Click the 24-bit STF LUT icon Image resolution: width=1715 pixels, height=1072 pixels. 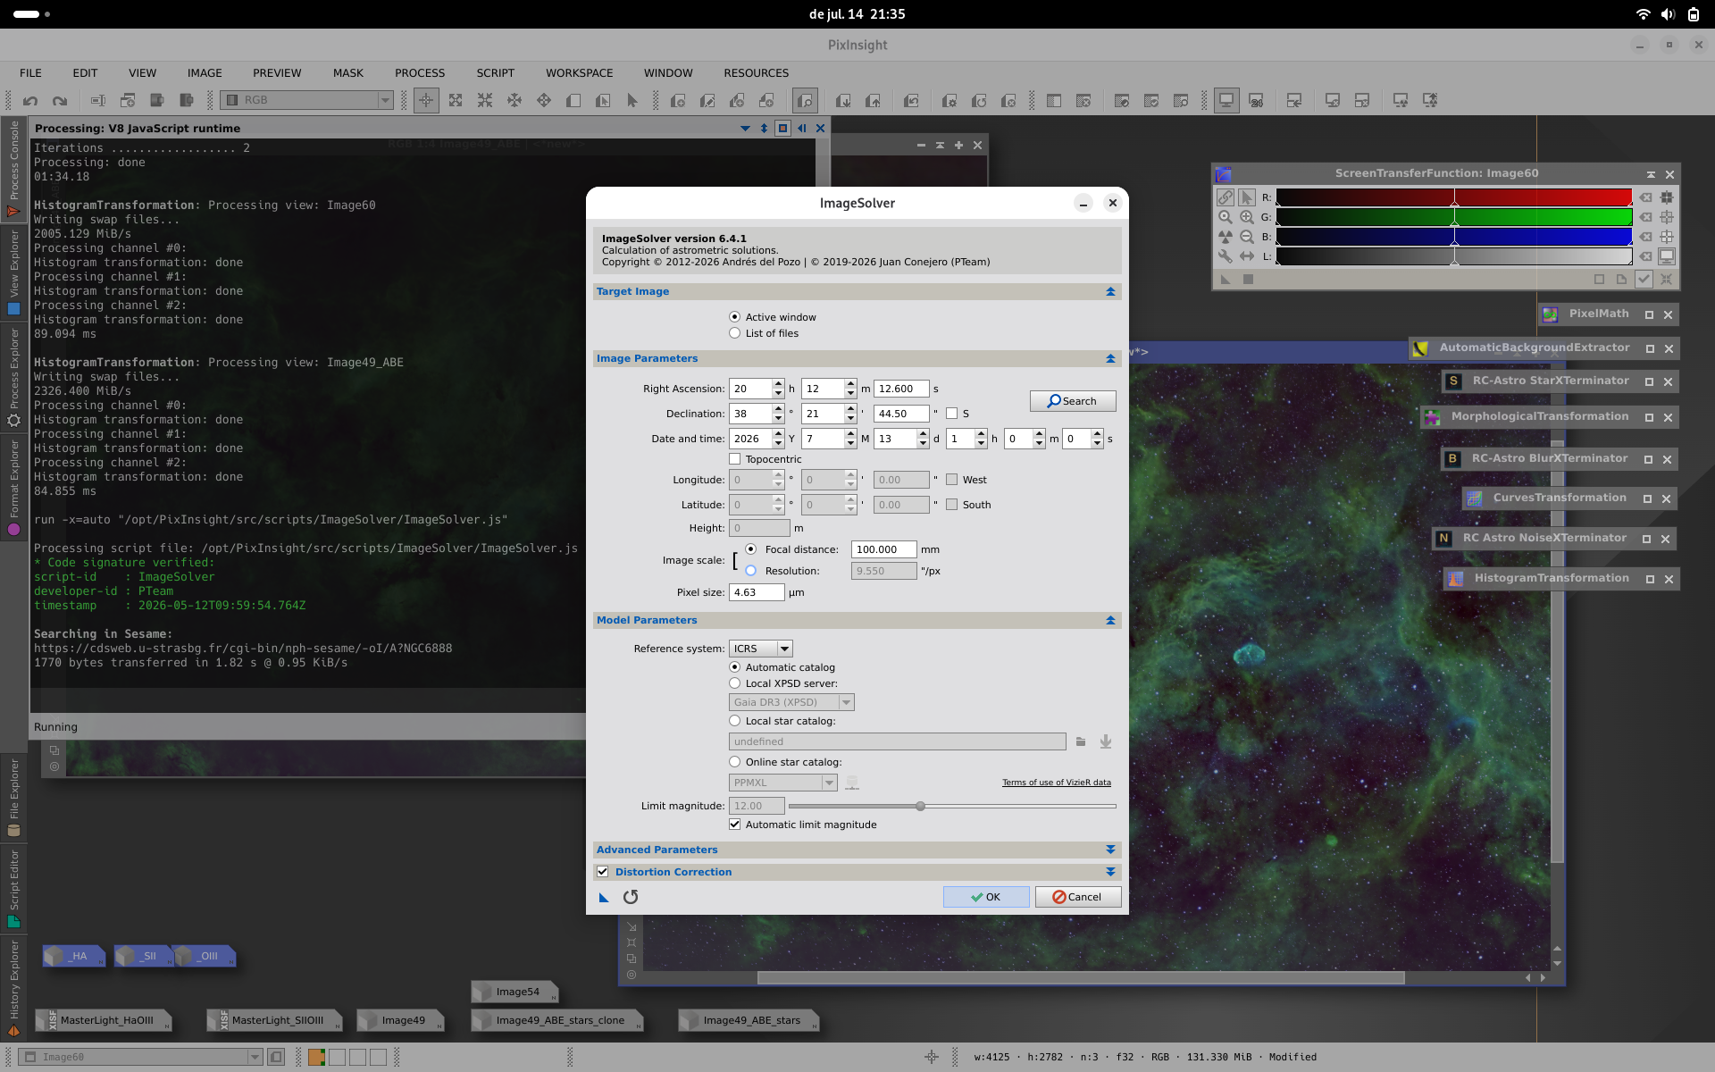(1256, 101)
